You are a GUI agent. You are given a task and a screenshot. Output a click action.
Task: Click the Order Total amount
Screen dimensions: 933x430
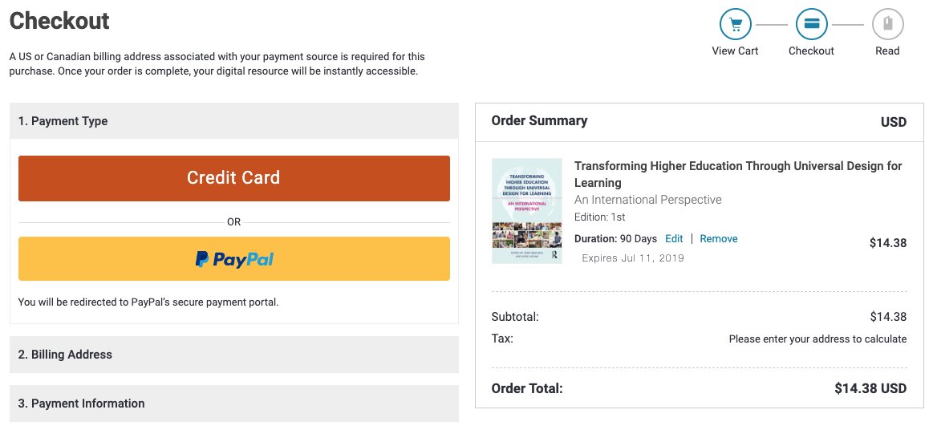[x=870, y=389]
